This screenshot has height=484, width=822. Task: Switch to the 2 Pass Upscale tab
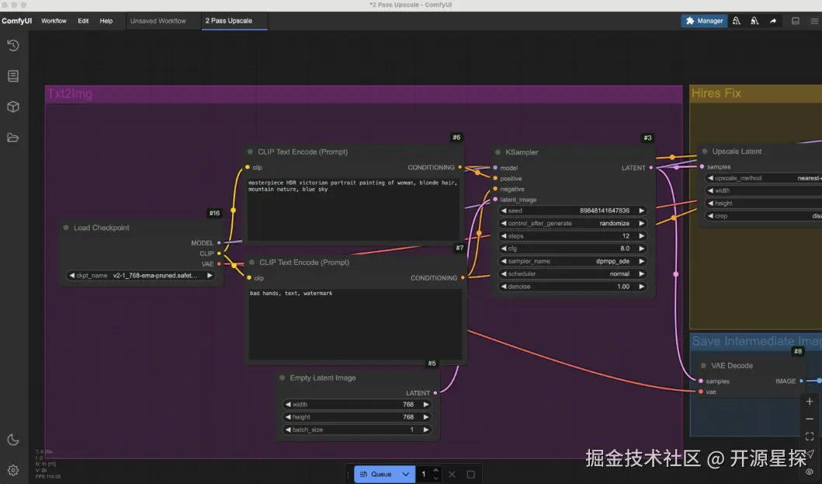[234, 21]
